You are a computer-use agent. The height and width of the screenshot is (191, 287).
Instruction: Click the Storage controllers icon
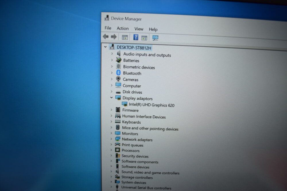pyautogui.click(x=117, y=177)
